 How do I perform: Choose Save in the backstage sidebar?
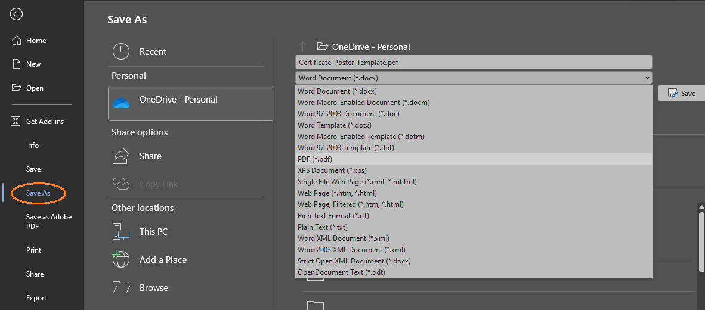pos(33,169)
